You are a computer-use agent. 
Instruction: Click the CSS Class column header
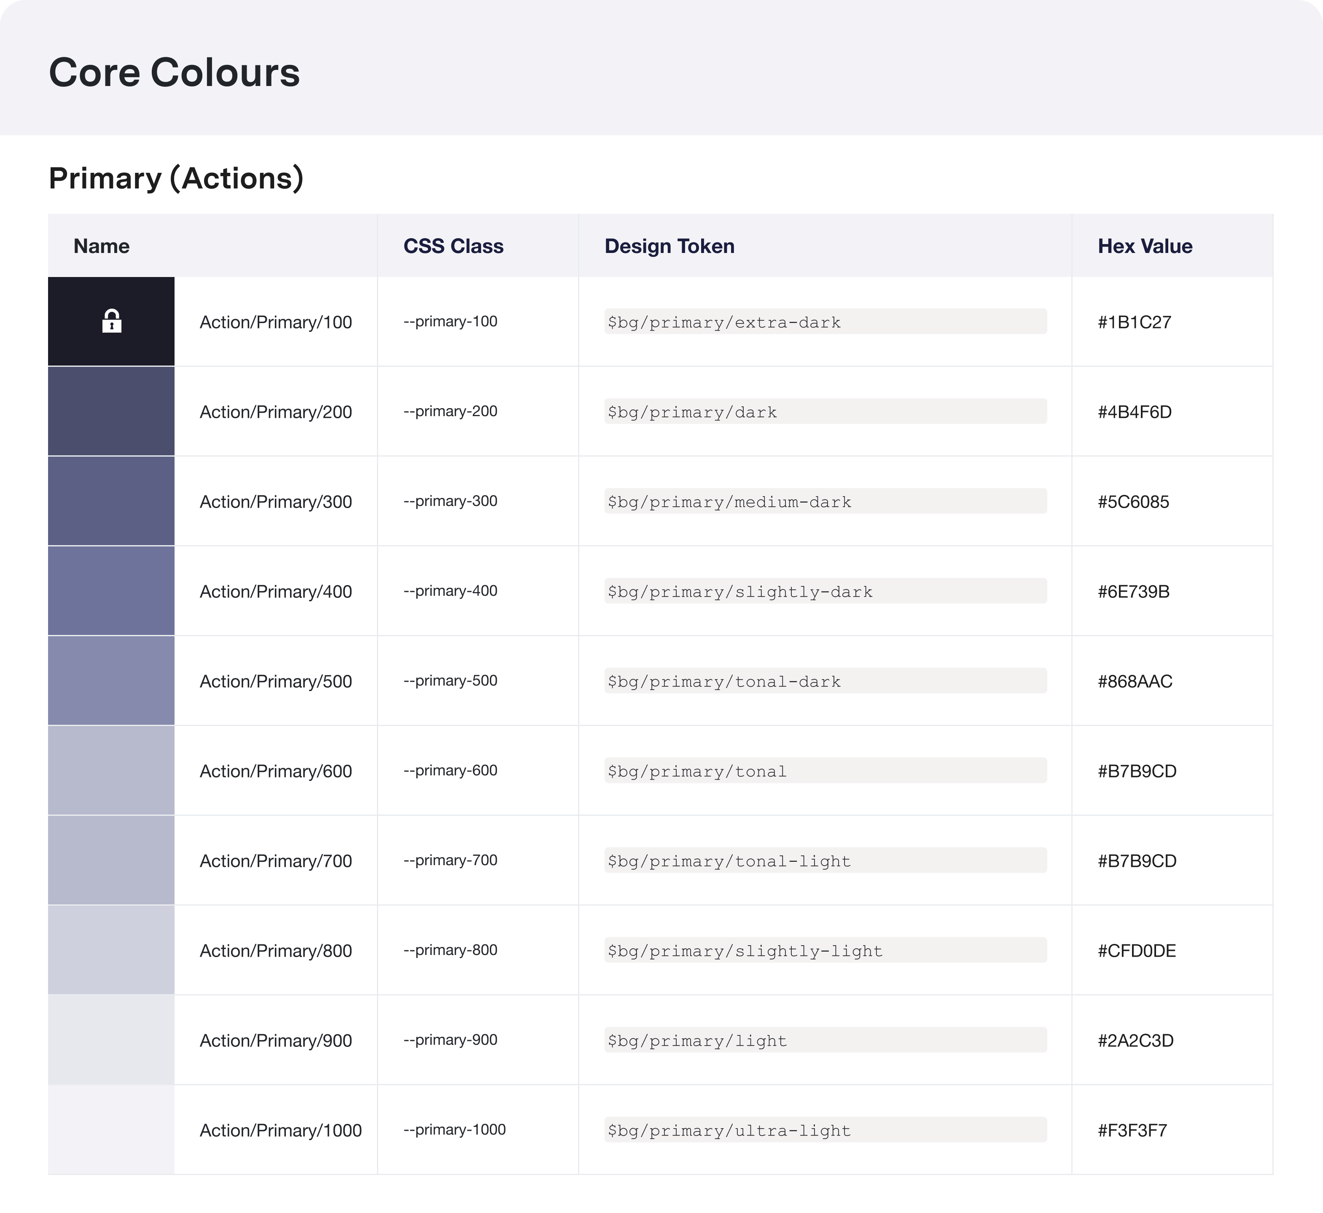(453, 246)
